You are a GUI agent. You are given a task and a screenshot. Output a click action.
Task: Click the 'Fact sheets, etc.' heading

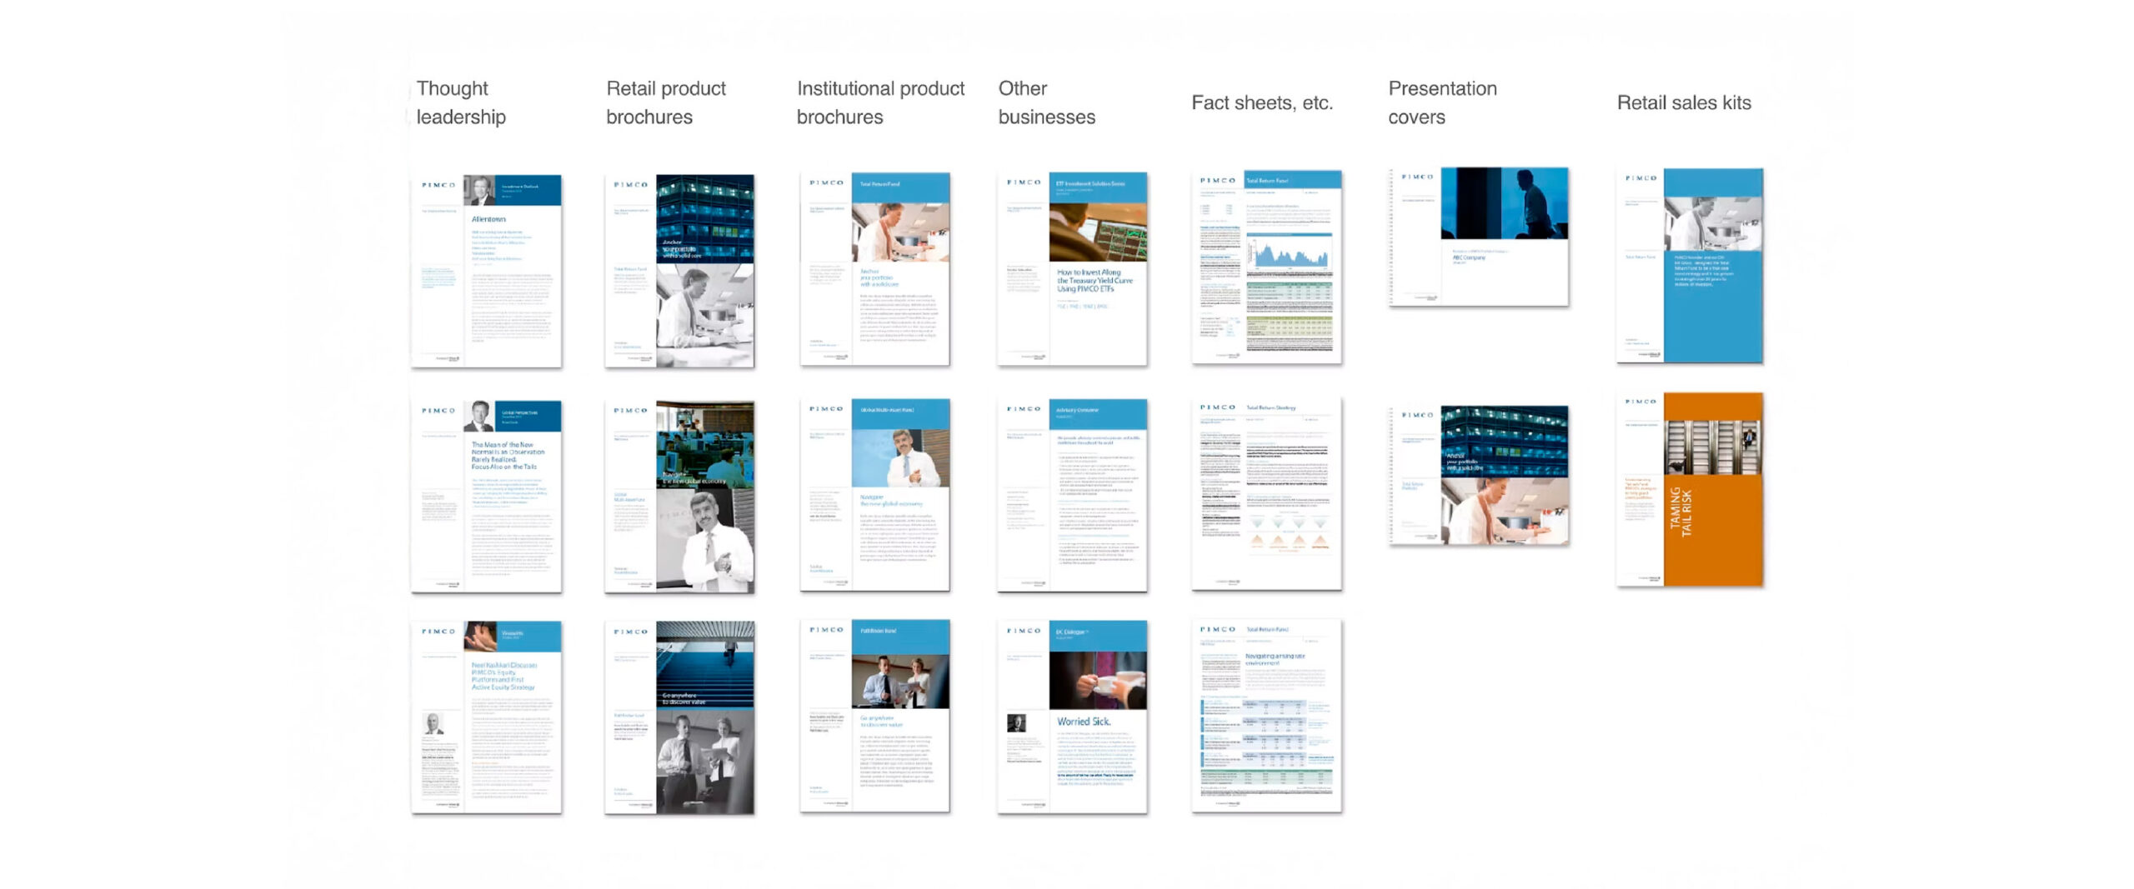1262,102
